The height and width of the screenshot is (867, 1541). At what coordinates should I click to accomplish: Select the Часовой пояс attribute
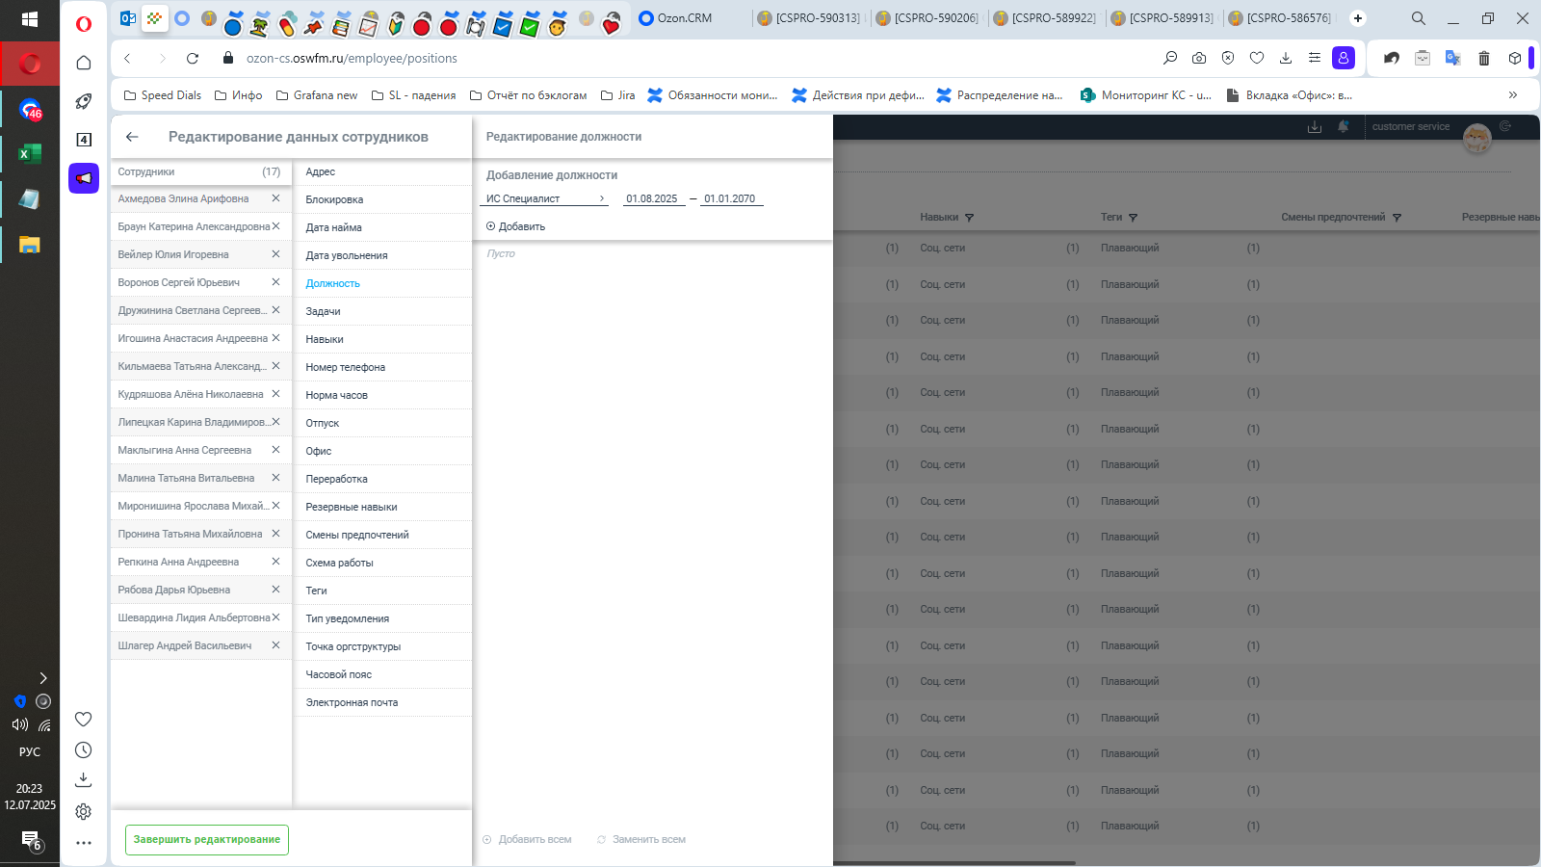tap(382, 674)
